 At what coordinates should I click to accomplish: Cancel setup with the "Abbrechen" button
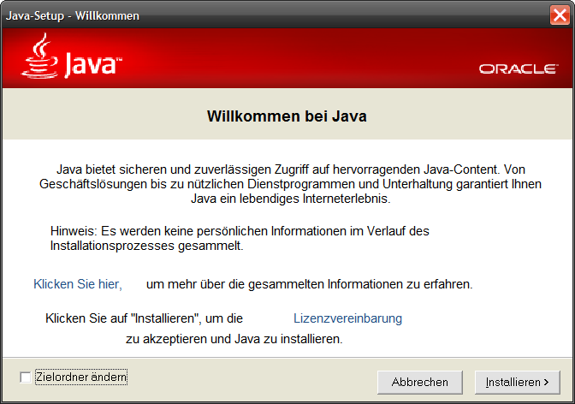click(x=420, y=383)
